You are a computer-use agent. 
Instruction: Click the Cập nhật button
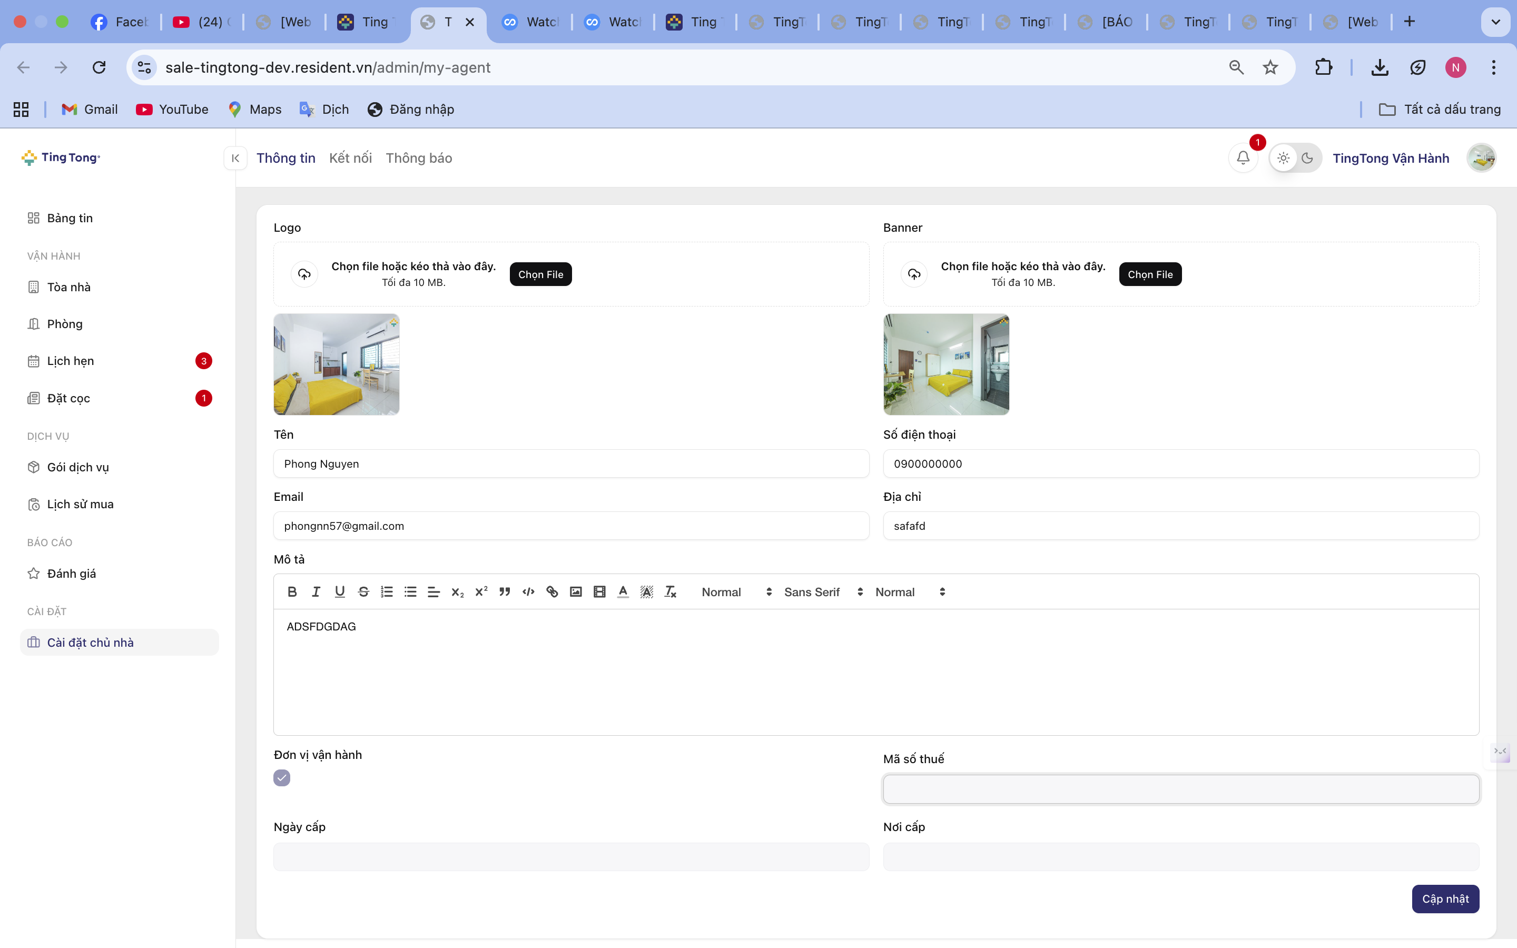(1444, 898)
